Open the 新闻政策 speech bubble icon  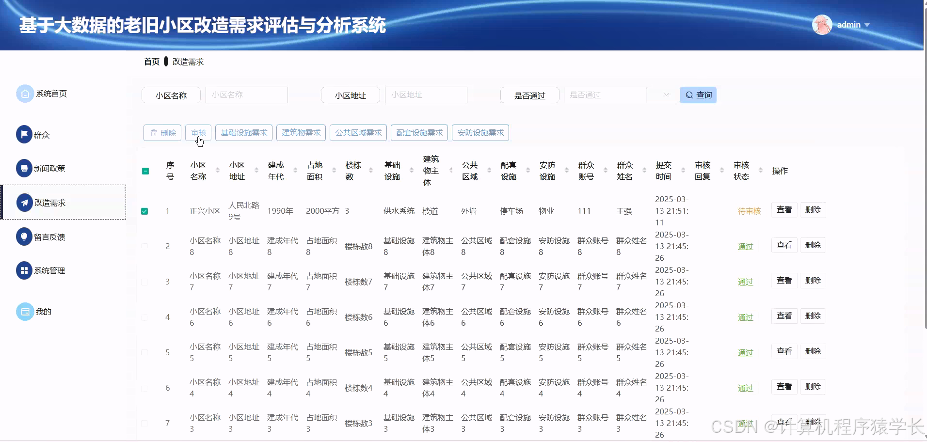pyautogui.click(x=25, y=168)
